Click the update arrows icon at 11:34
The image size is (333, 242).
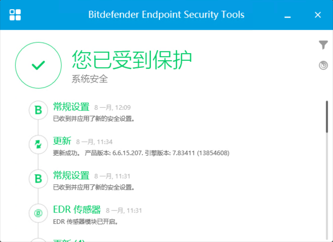(x=38, y=144)
